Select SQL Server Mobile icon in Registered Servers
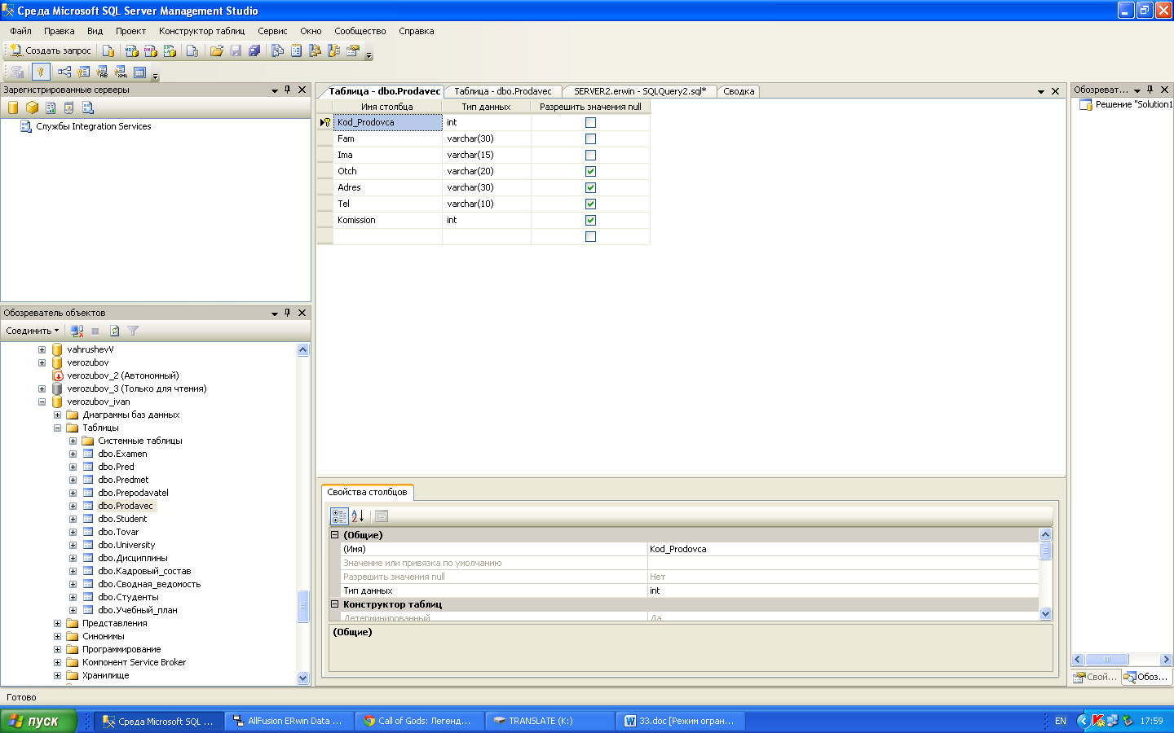 coord(69,108)
